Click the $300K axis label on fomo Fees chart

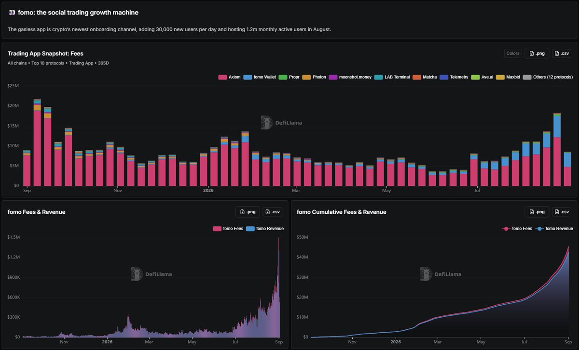point(13,317)
